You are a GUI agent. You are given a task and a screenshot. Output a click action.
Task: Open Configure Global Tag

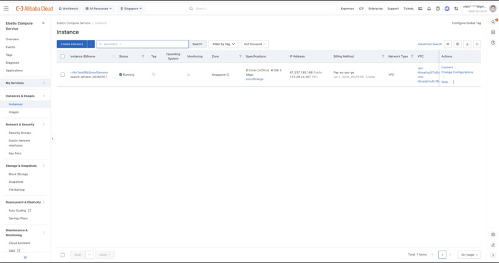click(x=466, y=23)
